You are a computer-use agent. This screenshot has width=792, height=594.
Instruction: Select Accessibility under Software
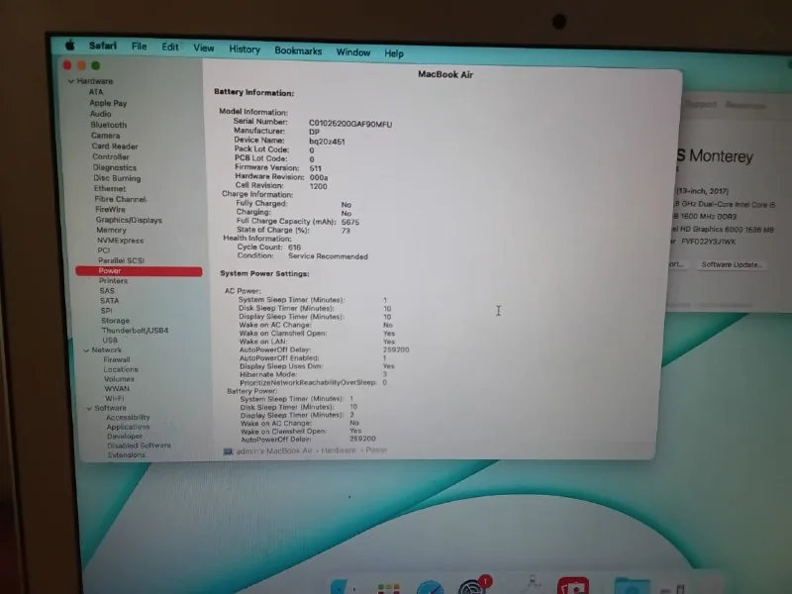pyautogui.click(x=128, y=417)
